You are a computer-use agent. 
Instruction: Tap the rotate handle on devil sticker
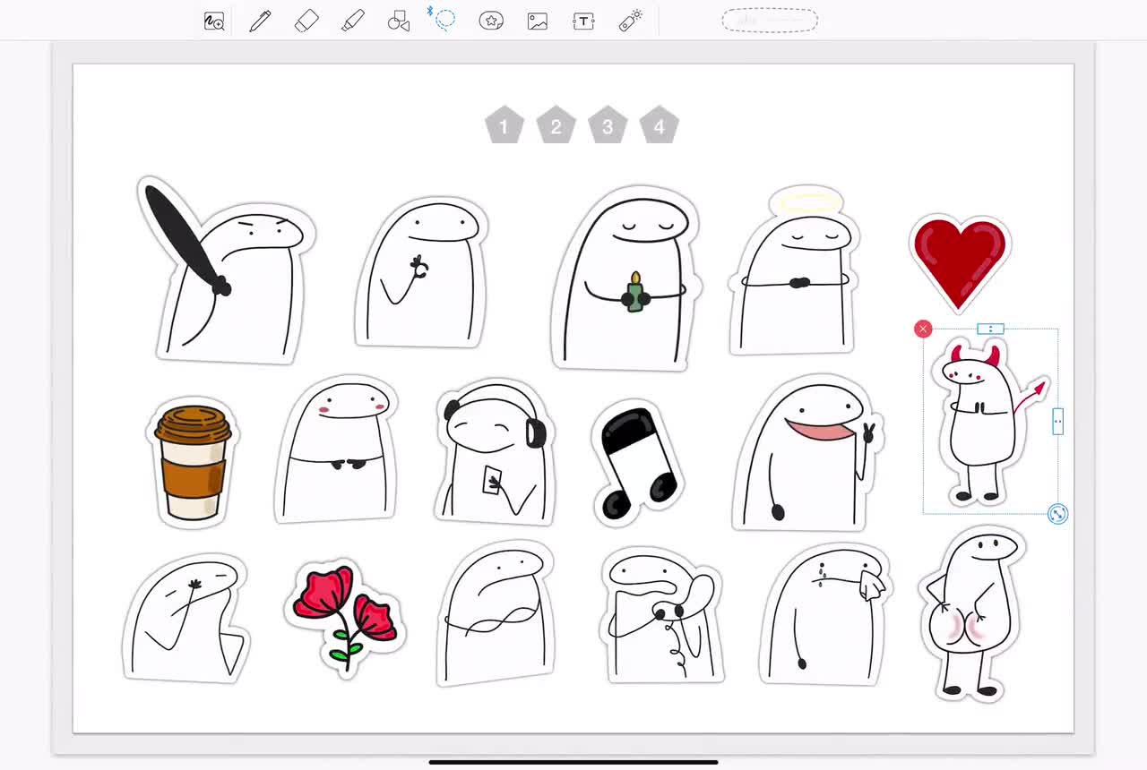click(1057, 514)
